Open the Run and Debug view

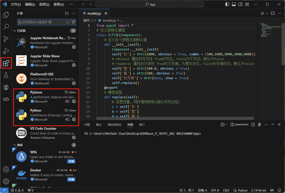(x=6, y=51)
